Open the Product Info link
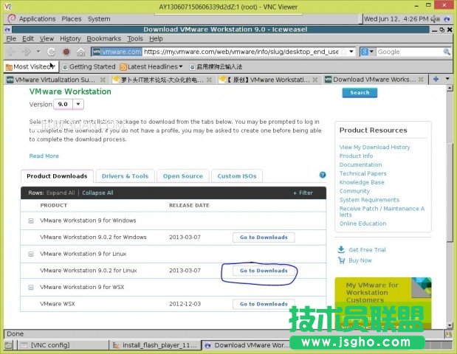This screenshot has width=457, height=354. [356, 156]
